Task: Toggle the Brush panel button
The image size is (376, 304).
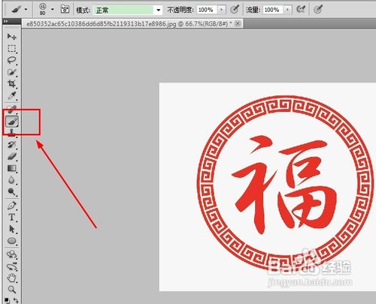Action: click(x=65, y=10)
